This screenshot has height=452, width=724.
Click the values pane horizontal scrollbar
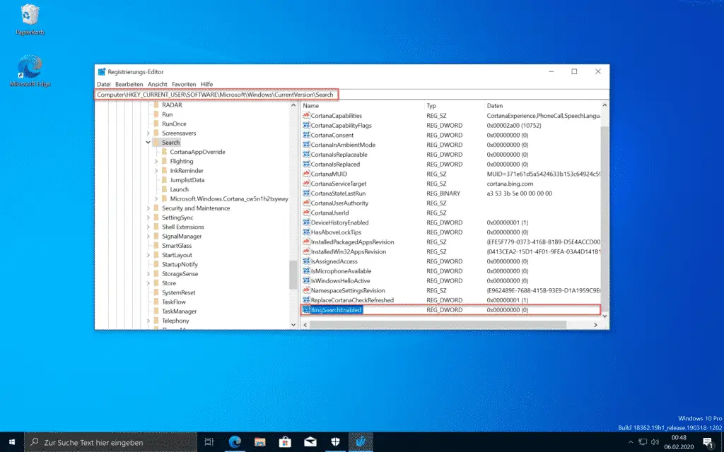click(438, 325)
